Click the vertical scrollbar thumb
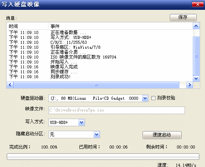 pos(196,56)
